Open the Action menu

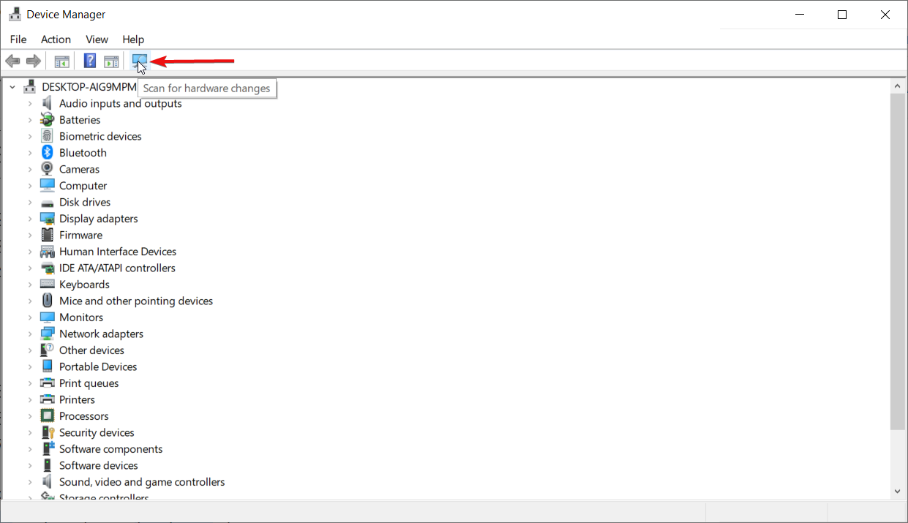(x=56, y=39)
